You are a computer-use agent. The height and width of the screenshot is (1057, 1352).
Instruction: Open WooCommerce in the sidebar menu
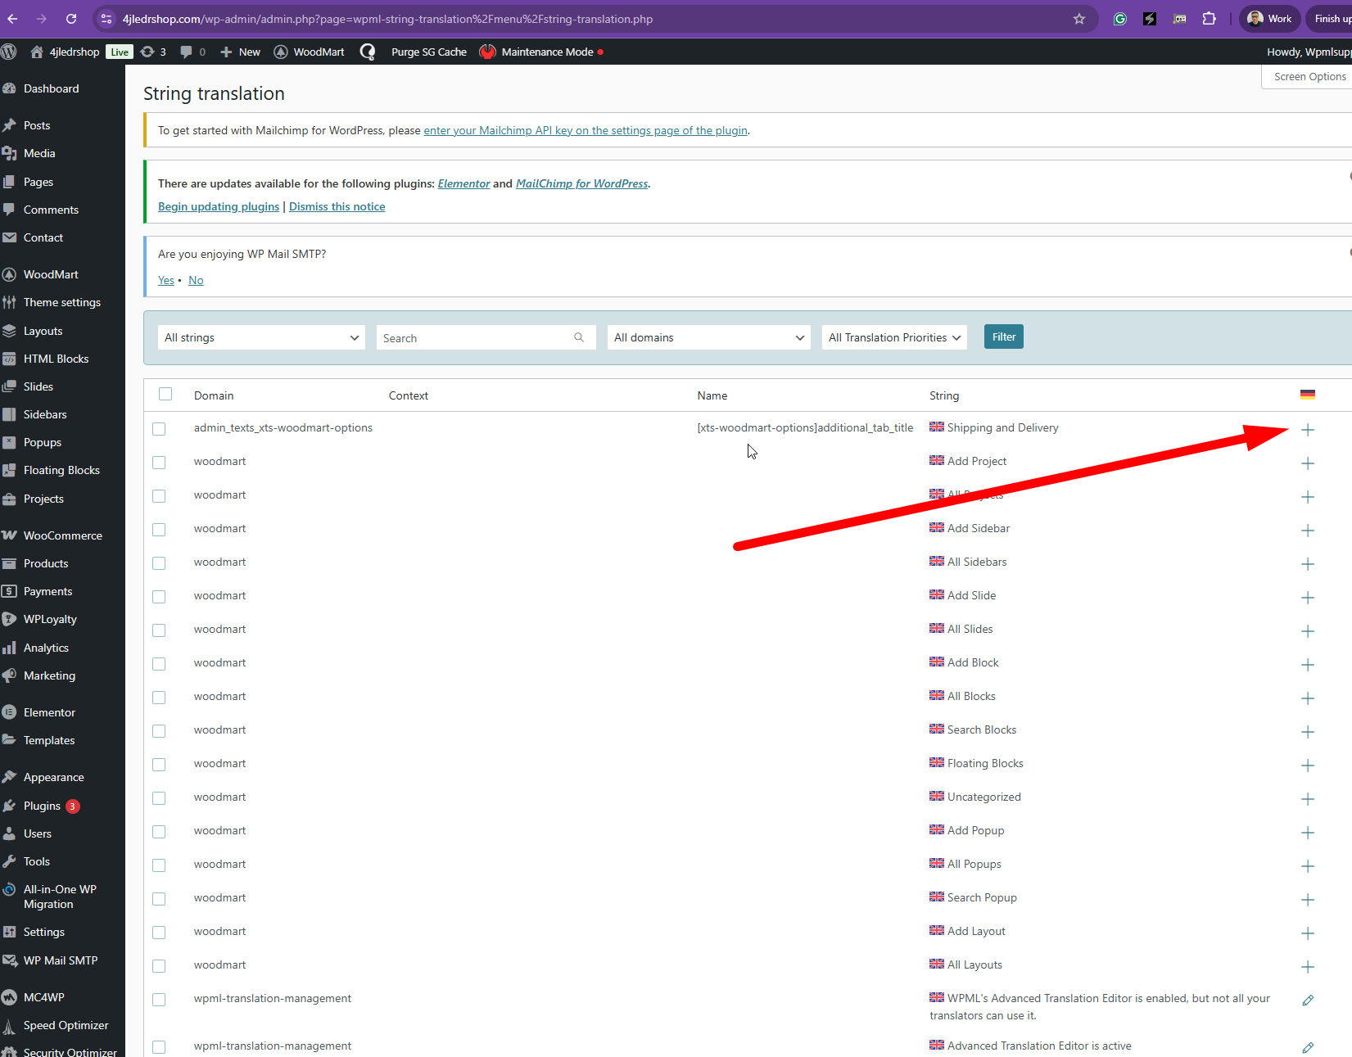pyautogui.click(x=62, y=535)
